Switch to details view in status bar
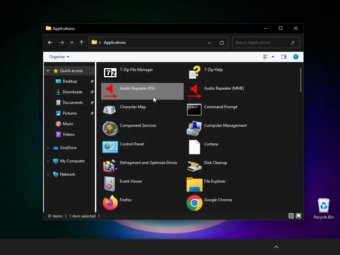The height and width of the screenshot is (255, 340). [x=291, y=216]
